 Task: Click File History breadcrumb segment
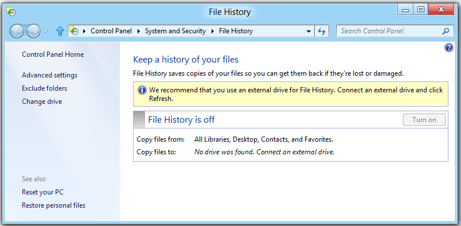tap(236, 31)
